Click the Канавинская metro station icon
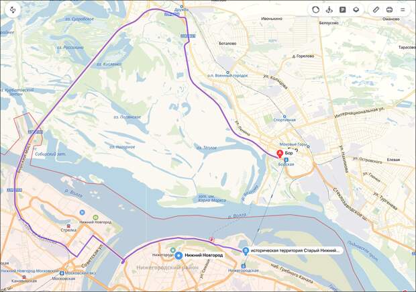Screen dimensions: 416x292 coord(24,277)
